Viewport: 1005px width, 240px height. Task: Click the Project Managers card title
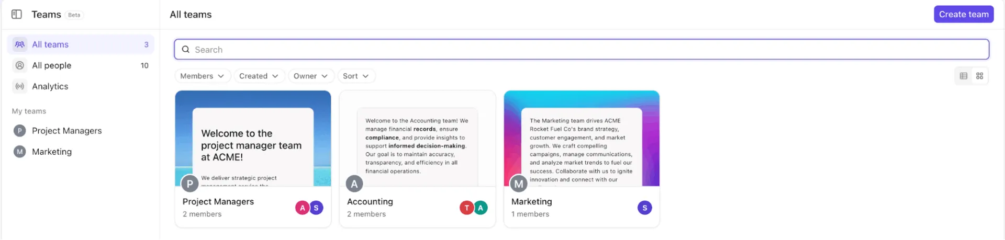tap(218, 201)
